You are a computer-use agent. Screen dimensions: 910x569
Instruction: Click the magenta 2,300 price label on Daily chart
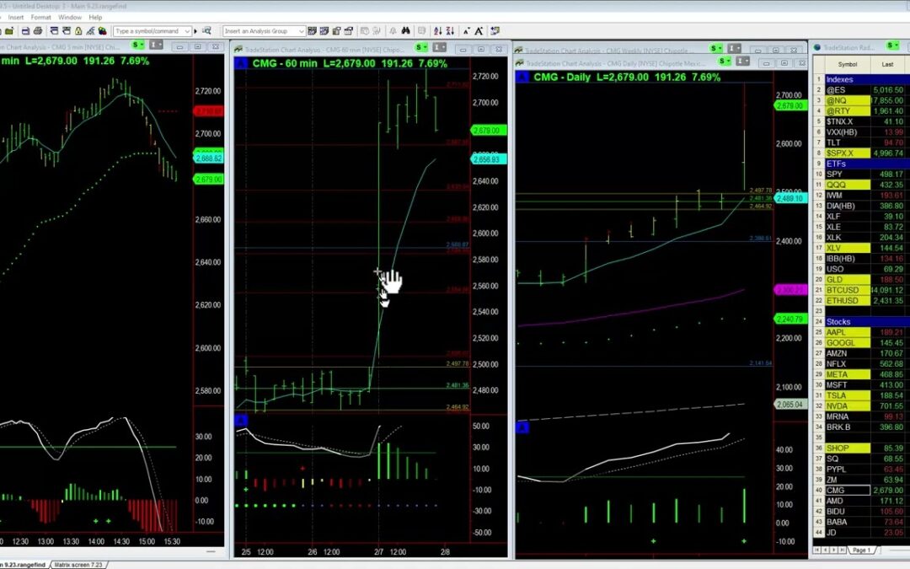(x=790, y=289)
